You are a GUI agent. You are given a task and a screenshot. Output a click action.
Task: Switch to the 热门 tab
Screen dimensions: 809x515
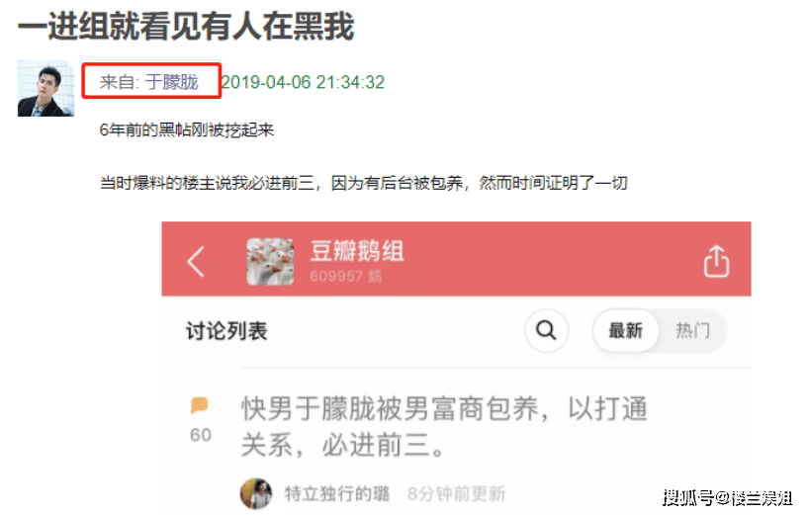692,330
